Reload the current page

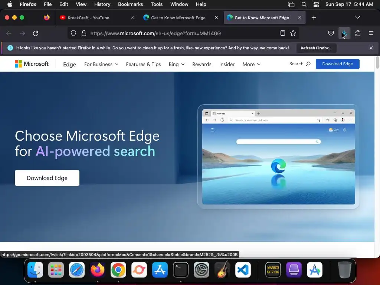pyautogui.click(x=36, y=33)
